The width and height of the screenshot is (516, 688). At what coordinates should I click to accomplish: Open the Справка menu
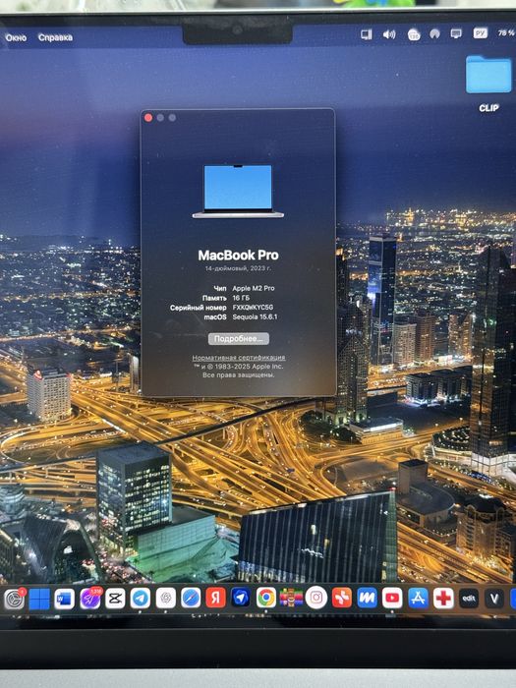pos(55,37)
